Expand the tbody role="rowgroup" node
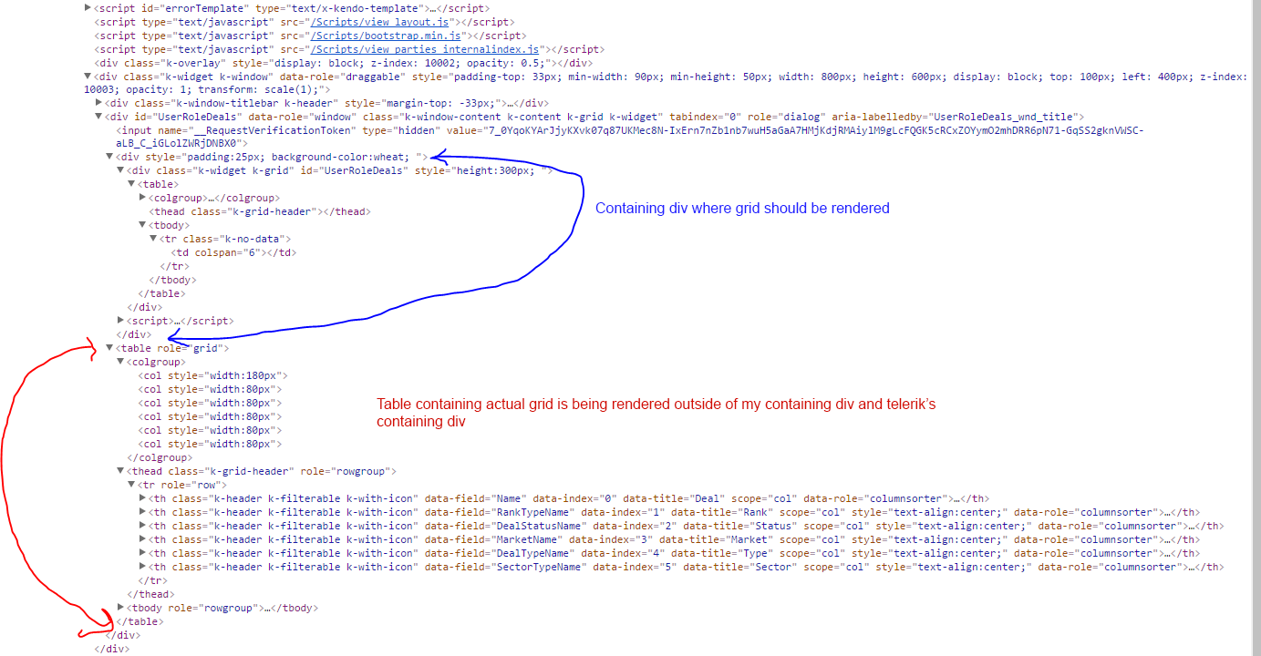This screenshot has width=1261, height=656. pos(120,608)
